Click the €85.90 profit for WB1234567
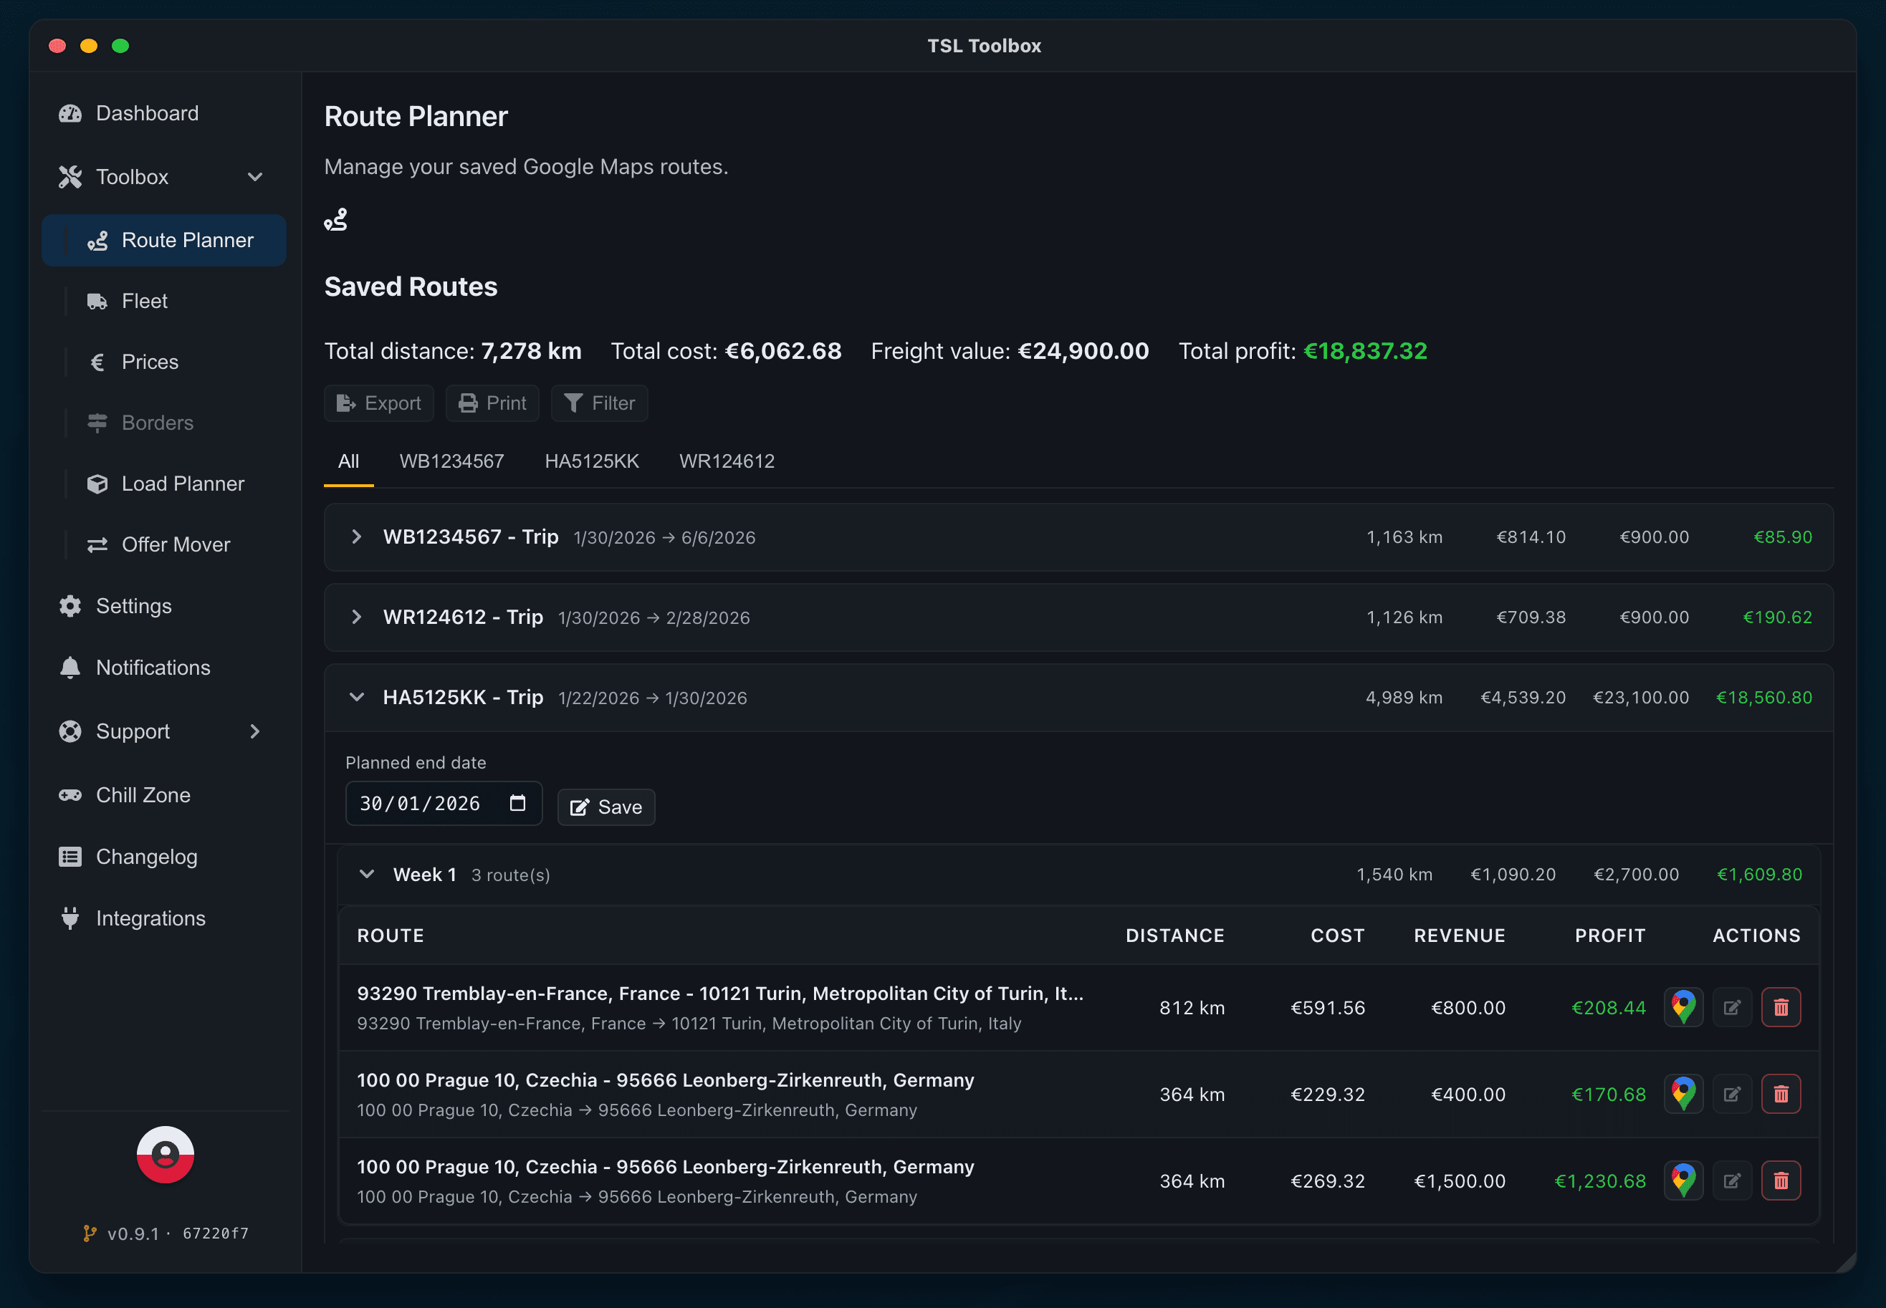Screen dimensions: 1886x1308 [x=1782, y=537]
